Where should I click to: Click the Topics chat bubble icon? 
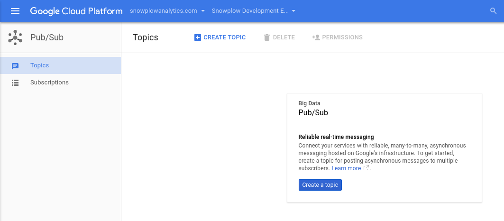click(x=15, y=66)
